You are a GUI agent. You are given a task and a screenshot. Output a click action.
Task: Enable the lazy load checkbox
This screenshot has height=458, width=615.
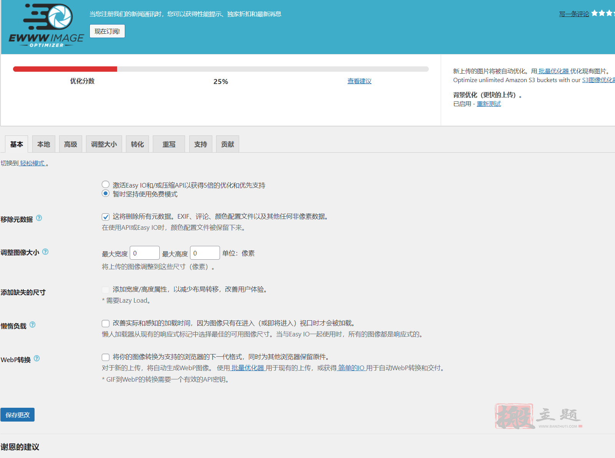click(106, 323)
